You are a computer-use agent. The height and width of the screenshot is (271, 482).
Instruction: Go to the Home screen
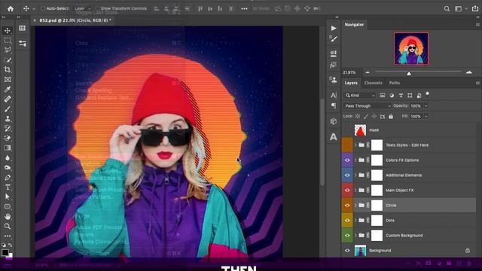click(x=11, y=8)
